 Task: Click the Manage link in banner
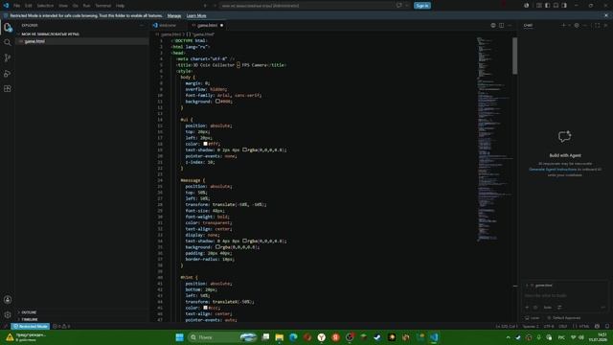[x=174, y=15]
